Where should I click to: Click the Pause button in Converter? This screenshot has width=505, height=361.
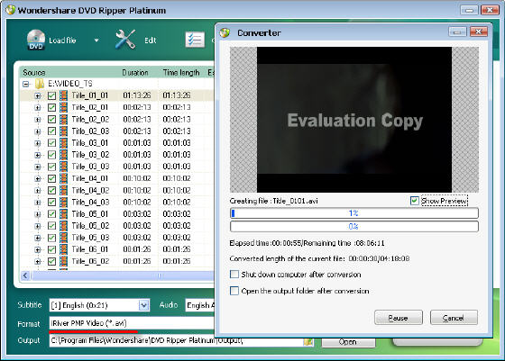pos(399,318)
